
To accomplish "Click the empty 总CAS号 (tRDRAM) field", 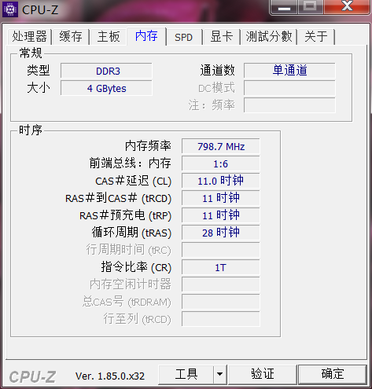I will (x=221, y=302).
